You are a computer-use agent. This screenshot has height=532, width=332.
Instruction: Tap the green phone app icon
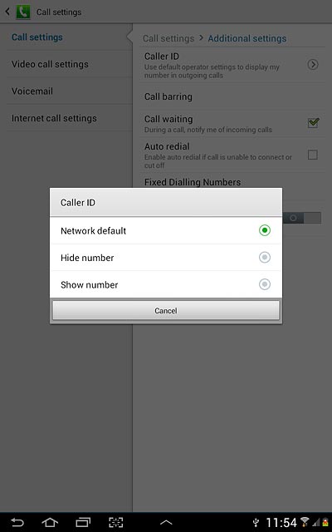tap(23, 12)
